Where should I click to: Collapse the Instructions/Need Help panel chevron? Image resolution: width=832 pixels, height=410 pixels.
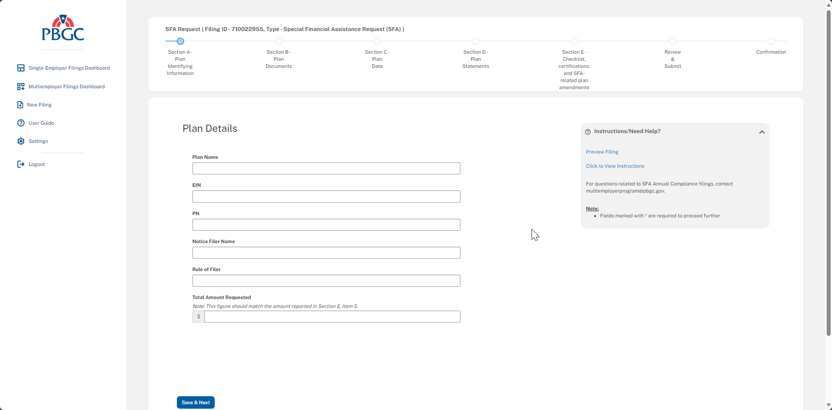tap(761, 132)
